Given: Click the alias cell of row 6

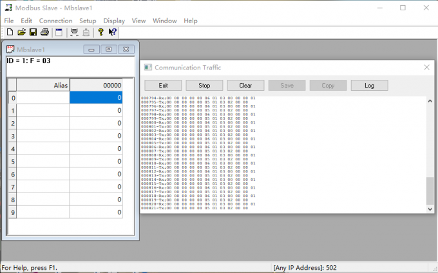Looking at the screenshot, I should click(43, 174).
